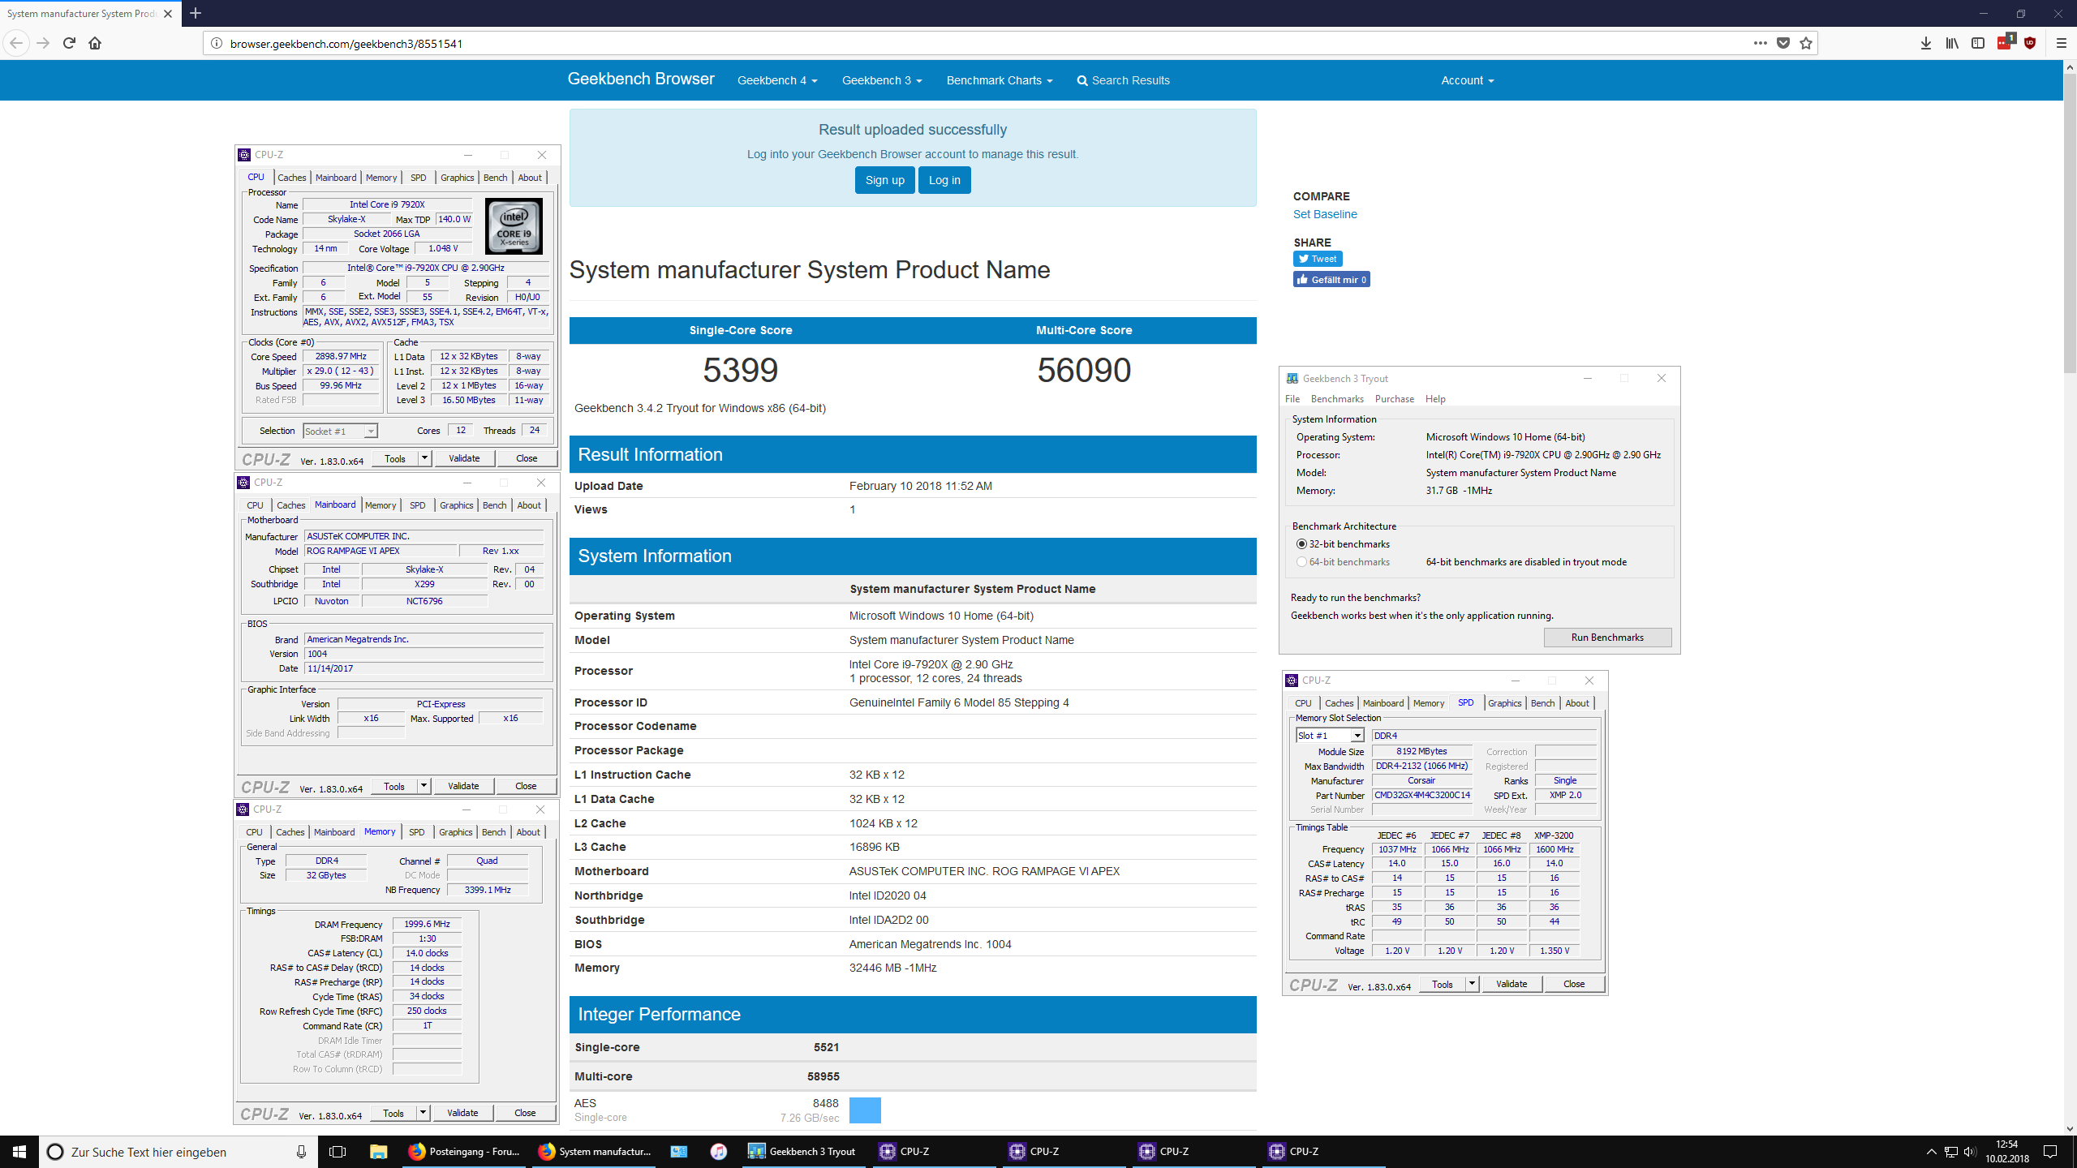Open the Firefox library
This screenshot has width=2077, height=1168.
click(1952, 43)
